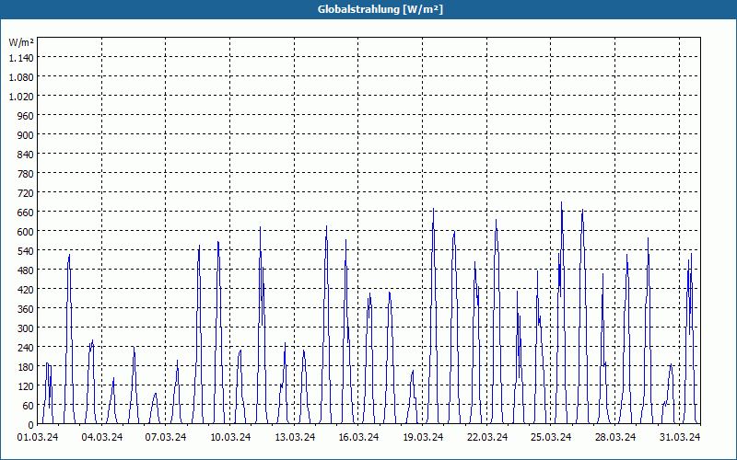Click the 16.03.24 date axis label

(358, 437)
